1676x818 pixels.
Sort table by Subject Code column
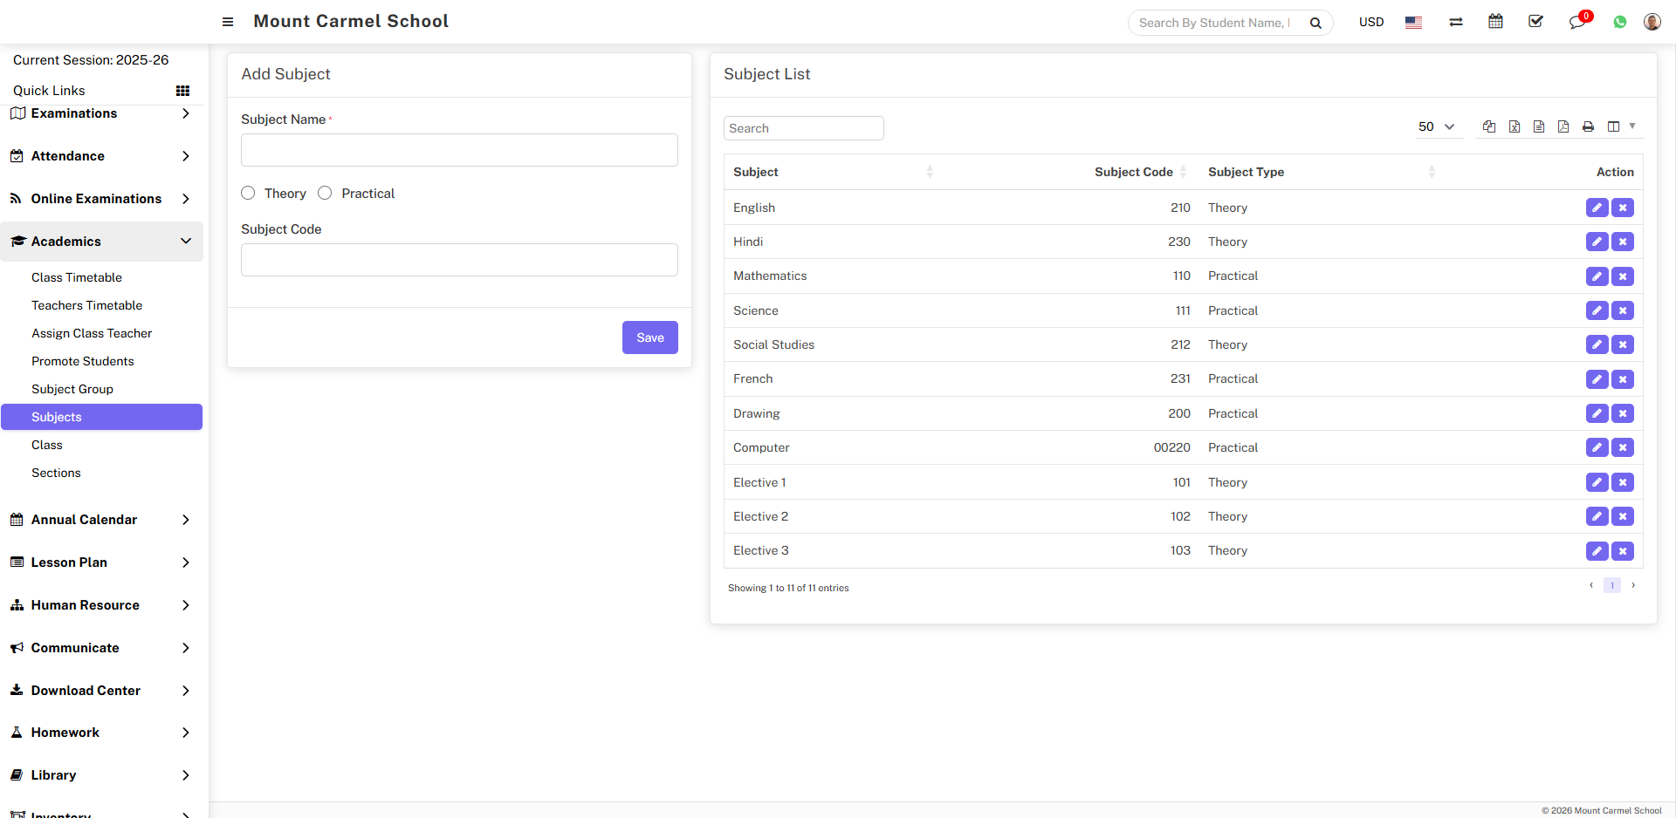tap(1134, 173)
